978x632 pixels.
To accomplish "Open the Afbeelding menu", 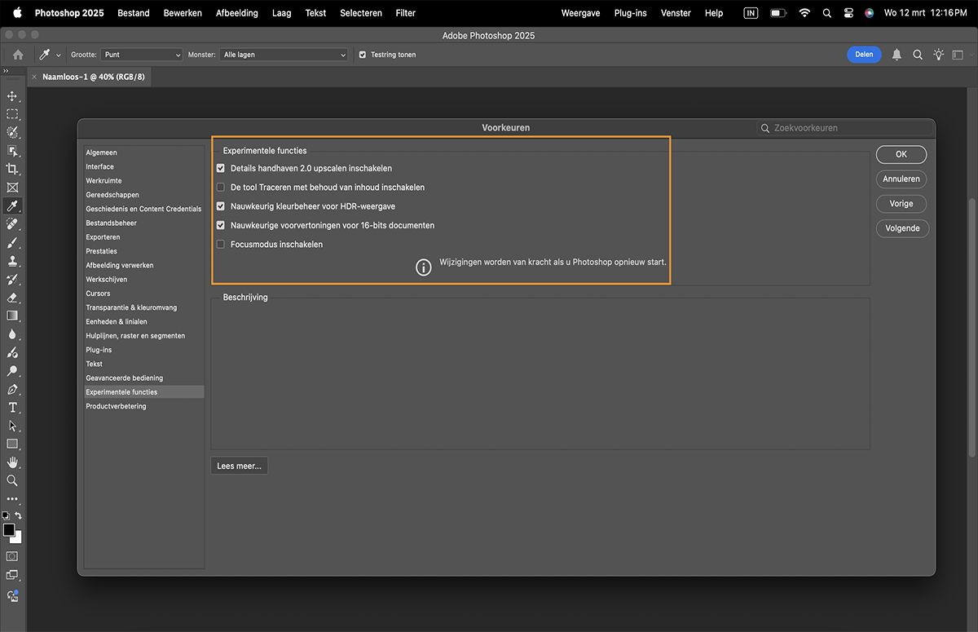I will tap(237, 13).
